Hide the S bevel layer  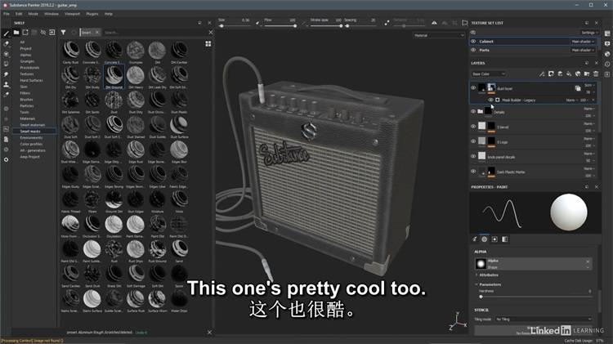(473, 127)
